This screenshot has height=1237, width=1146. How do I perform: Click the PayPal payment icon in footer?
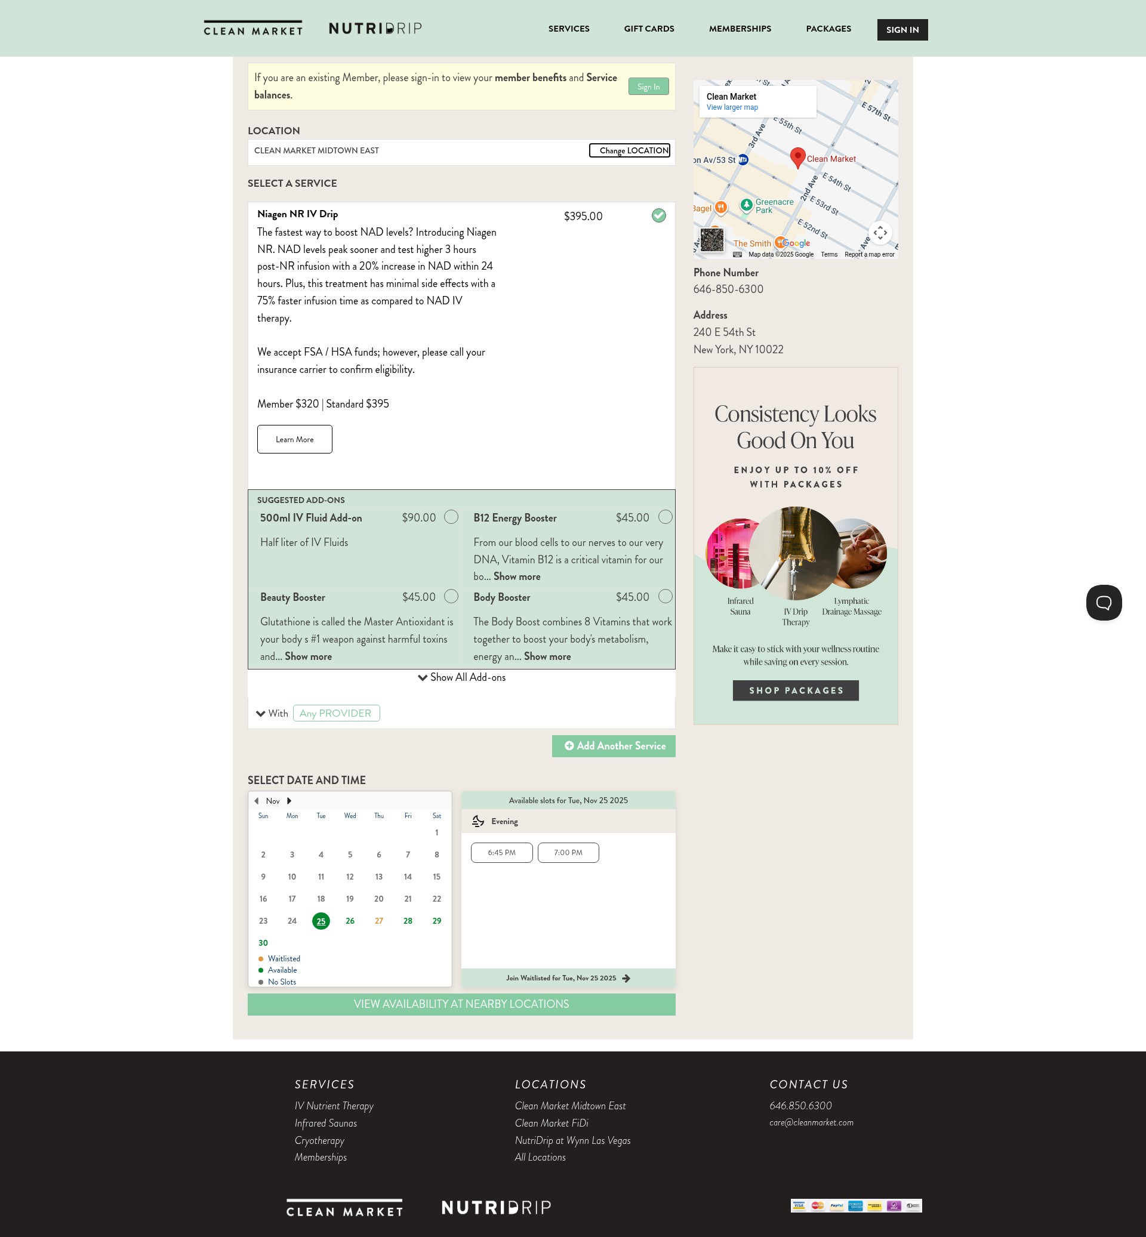pyautogui.click(x=837, y=1205)
